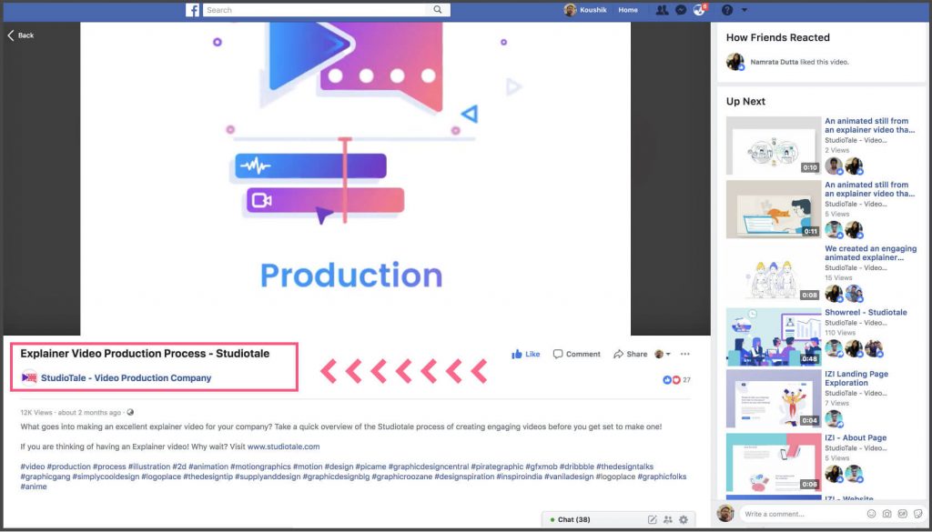Open the IZI - About Page video title
The image size is (932, 532).
point(856,437)
